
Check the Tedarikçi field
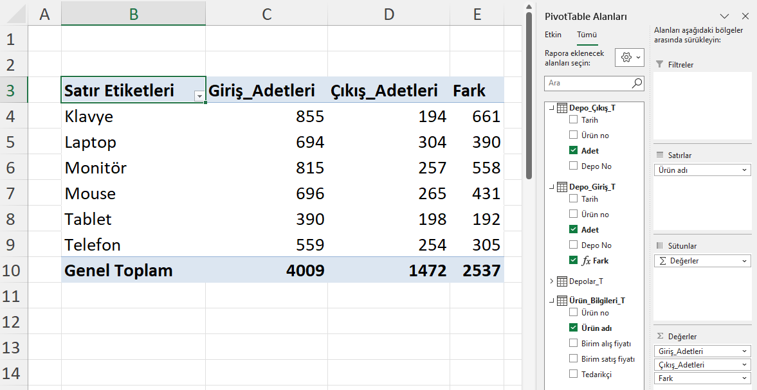tap(574, 373)
